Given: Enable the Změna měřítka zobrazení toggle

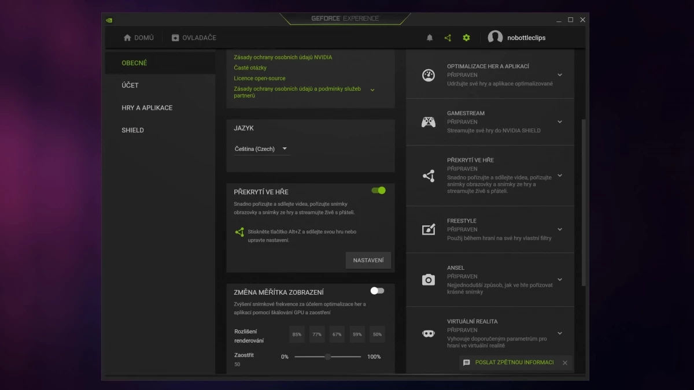Looking at the screenshot, I should tap(377, 291).
